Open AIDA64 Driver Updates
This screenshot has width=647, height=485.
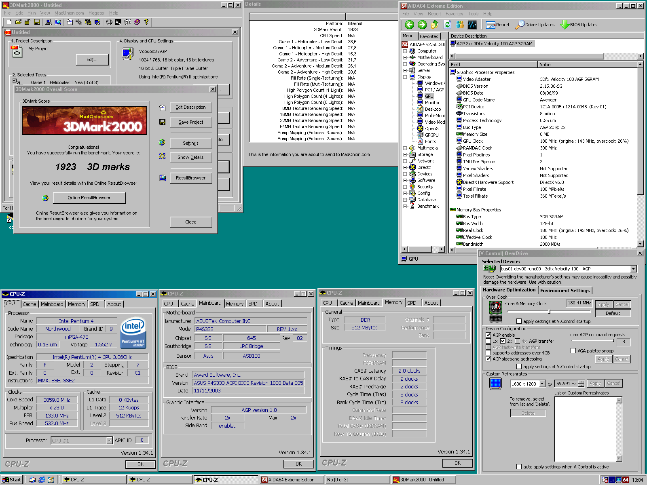point(535,25)
